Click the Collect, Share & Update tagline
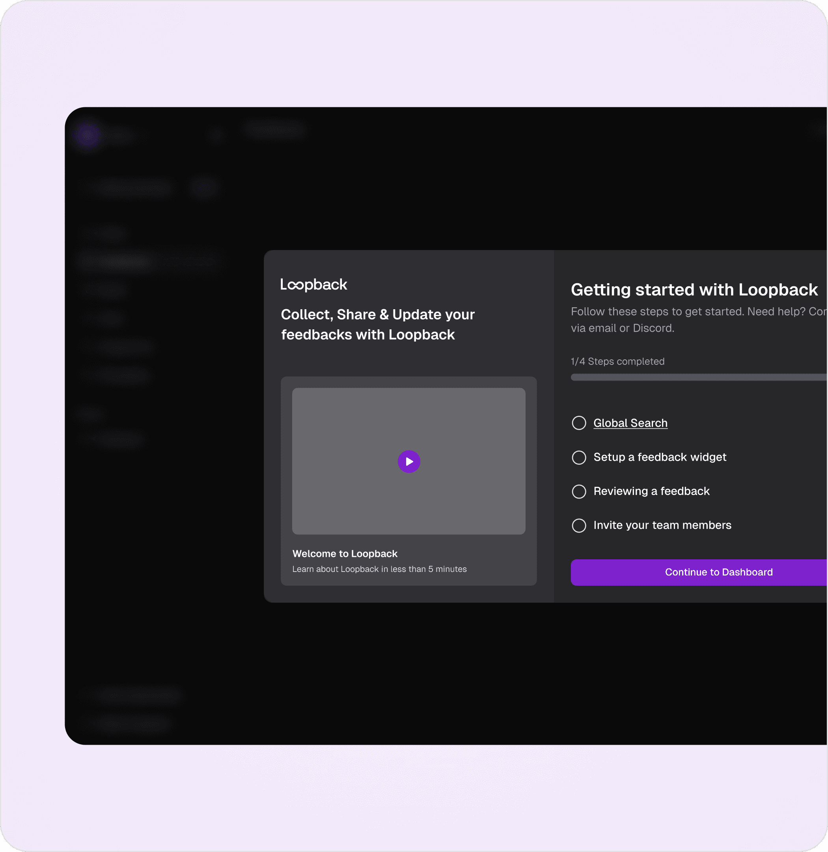Image resolution: width=828 pixels, height=852 pixels. coord(377,324)
